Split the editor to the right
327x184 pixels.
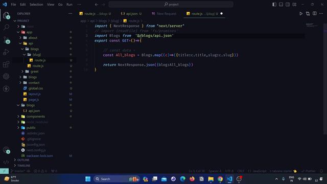click(x=315, y=14)
